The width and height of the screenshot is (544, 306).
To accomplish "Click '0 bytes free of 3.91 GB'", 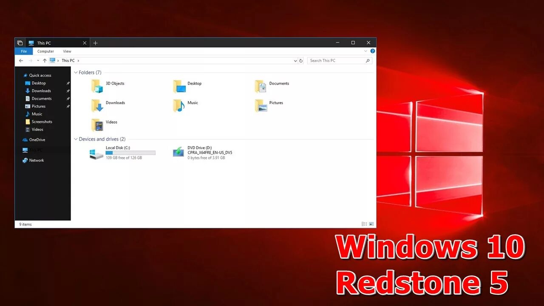I will [x=206, y=158].
